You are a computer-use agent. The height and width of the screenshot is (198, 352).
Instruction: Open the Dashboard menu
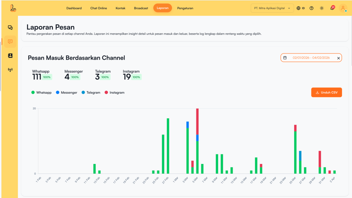74,8
